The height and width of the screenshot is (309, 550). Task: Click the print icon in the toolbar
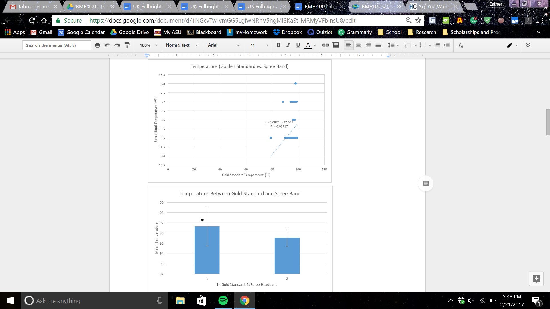[x=97, y=45]
